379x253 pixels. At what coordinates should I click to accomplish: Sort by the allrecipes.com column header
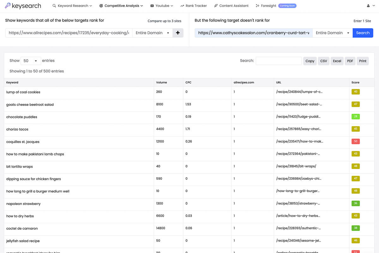[x=253, y=82]
